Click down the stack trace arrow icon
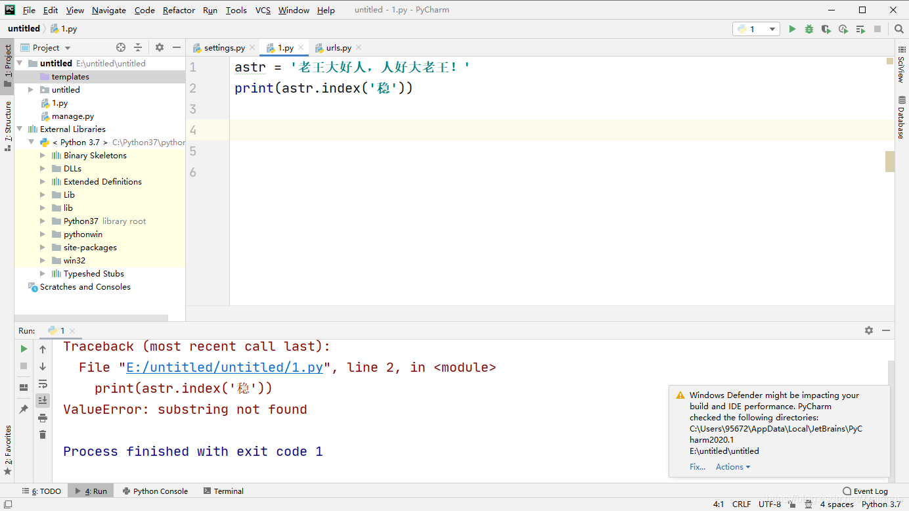The image size is (909, 511). tap(43, 367)
